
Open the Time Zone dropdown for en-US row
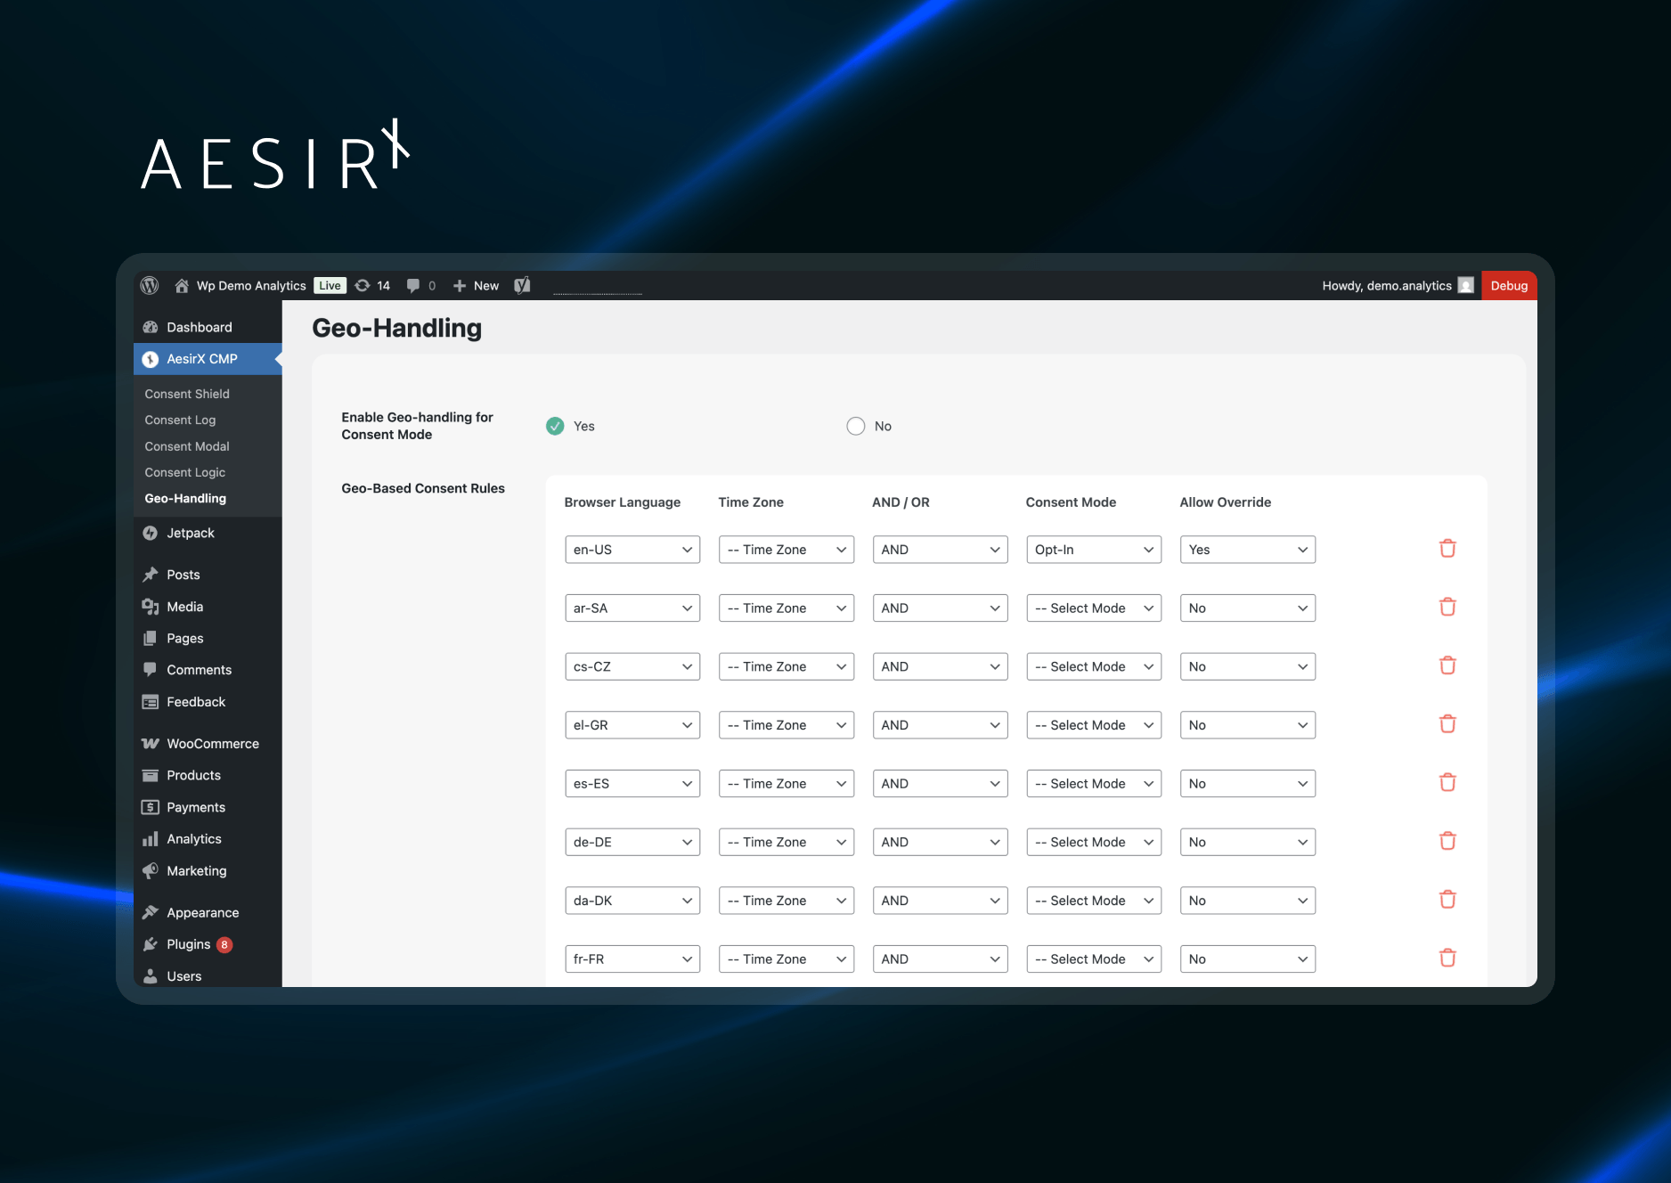pos(786,549)
